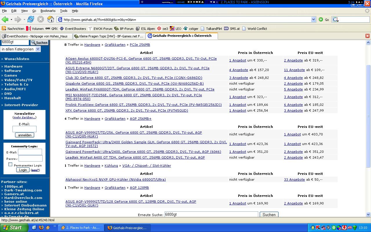Open the TalkandFlirt bookmark
Viewport: 371px width, 232px height.
point(211,29)
